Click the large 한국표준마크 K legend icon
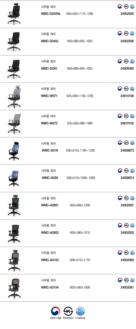Screen dimensions: 136x329 tap(68, 311)
